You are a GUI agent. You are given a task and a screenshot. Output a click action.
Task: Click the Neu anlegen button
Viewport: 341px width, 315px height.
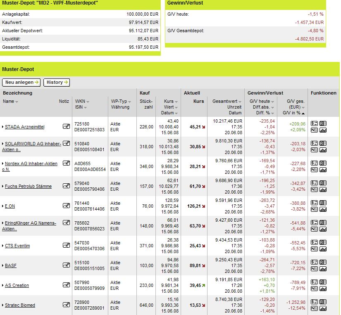pos(21,82)
